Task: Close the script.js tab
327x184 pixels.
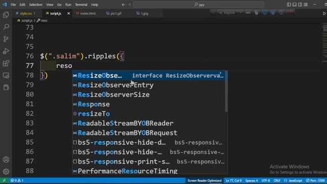Action: [x=68, y=13]
